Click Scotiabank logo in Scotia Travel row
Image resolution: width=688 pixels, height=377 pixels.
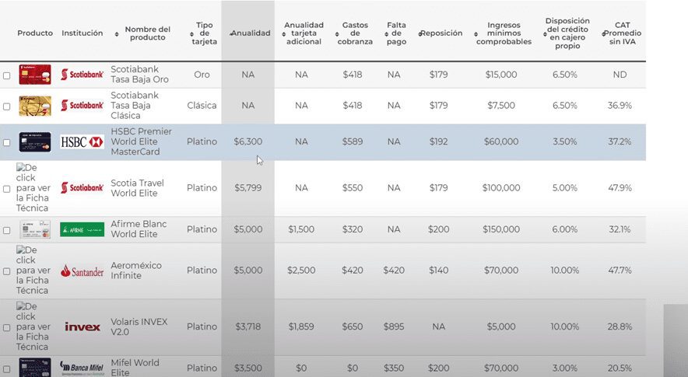coord(82,188)
